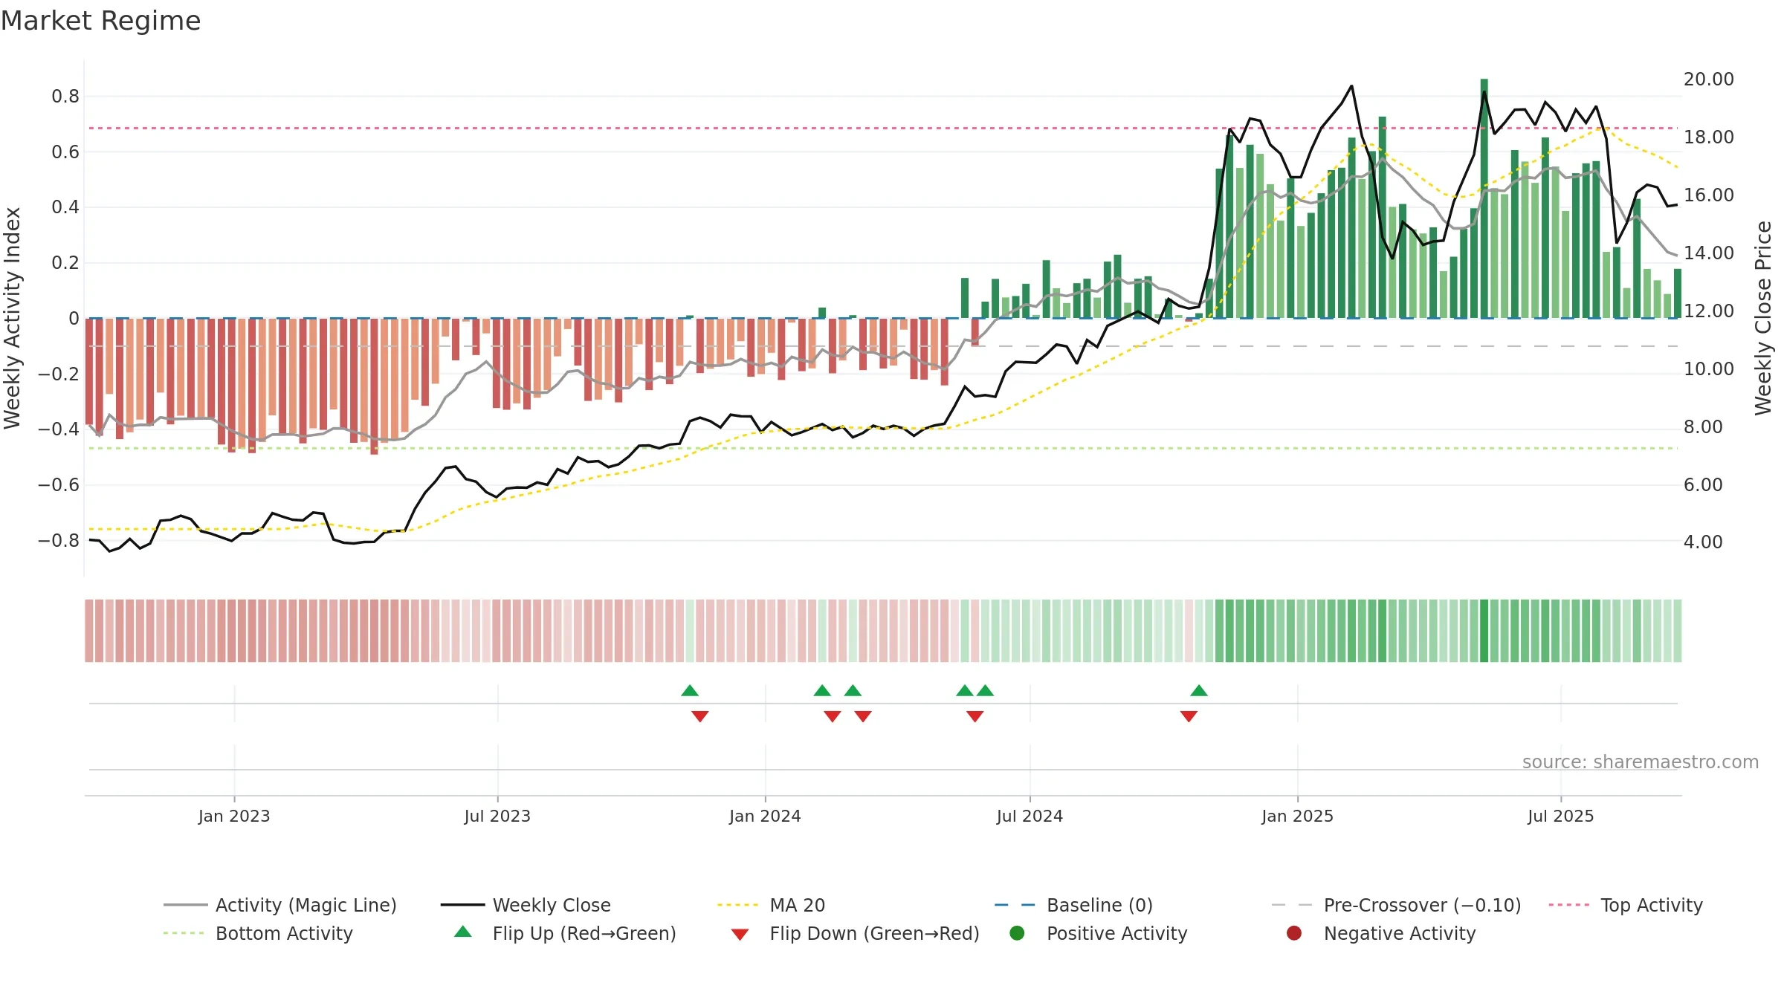The width and height of the screenshot is (1784, 1003).
Task: Select the rightmost red flip-down triangle marker
Action: coord(1189,716)
